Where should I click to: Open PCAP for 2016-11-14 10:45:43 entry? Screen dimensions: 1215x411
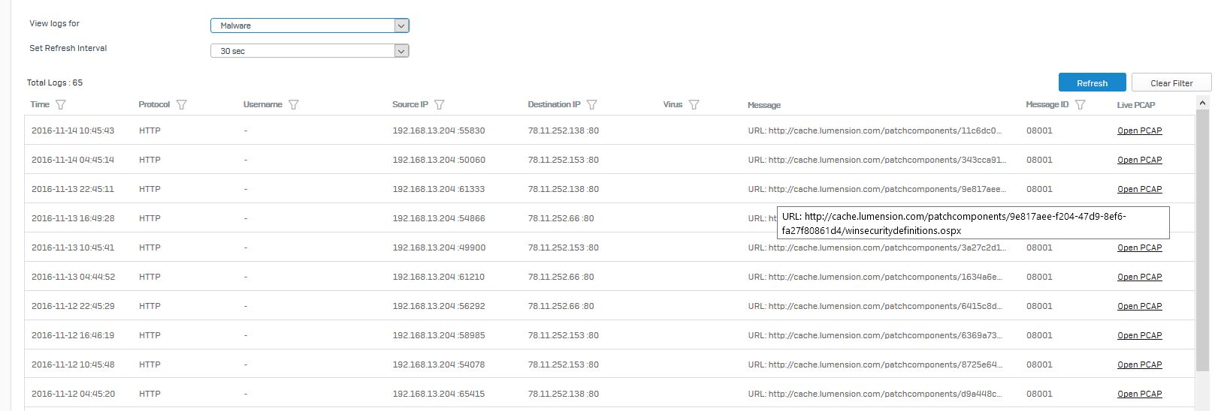[1139, 130]
